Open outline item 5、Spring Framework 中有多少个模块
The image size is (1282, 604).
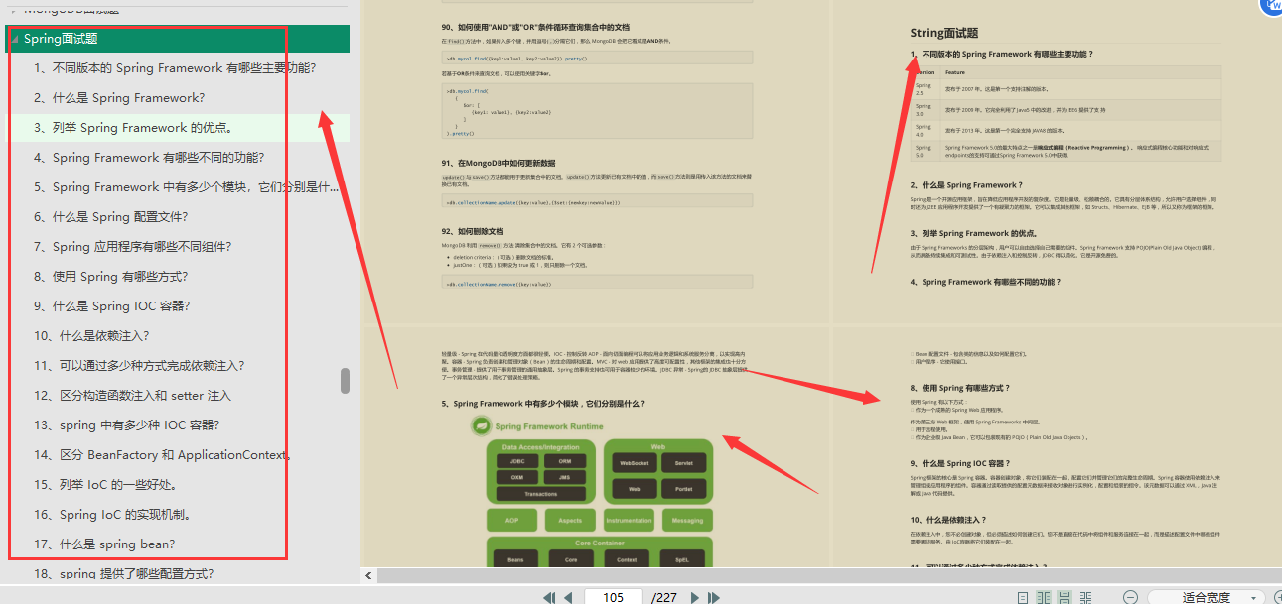[x=187, y=187]
